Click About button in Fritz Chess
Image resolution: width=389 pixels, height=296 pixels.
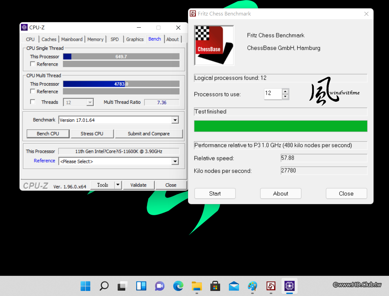click(x=280, y=193)
